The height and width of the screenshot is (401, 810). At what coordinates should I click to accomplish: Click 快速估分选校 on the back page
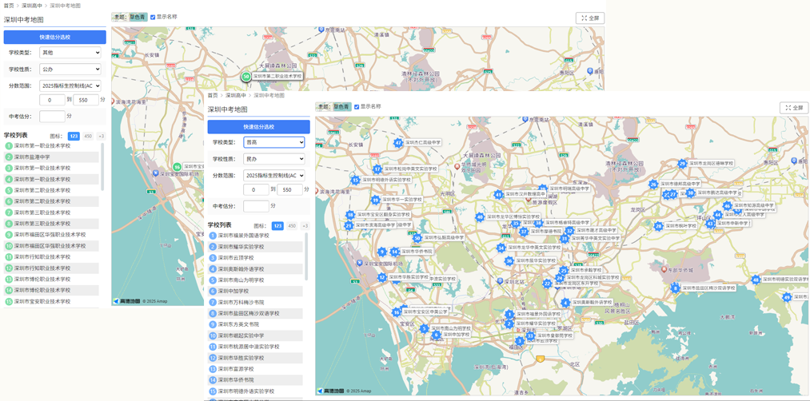(x=54, y=38)
